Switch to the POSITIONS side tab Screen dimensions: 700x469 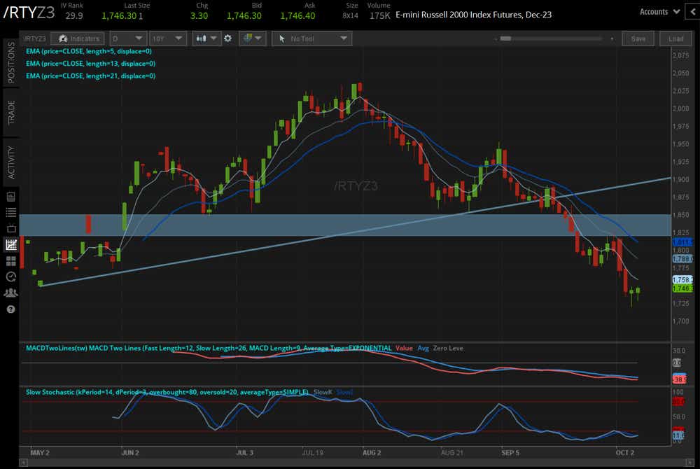point(11,62)
